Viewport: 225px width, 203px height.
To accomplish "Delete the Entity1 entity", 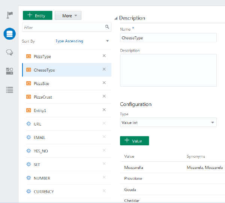I will pos(104,109).
